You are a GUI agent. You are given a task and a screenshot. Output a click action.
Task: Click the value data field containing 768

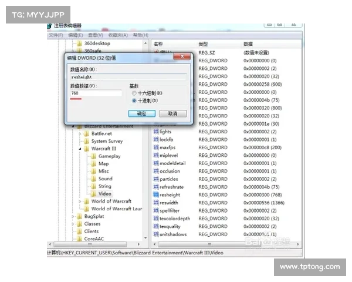click(x=96, y=93)
